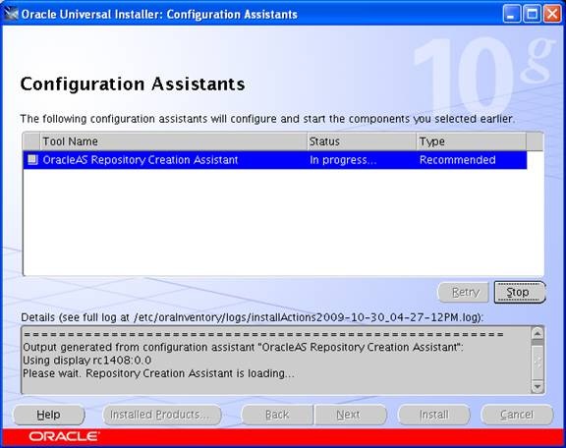The image size is (566, 448).
Task: Click the Oracle Universal Installer title bar icon
Action: tap(11, 14)
